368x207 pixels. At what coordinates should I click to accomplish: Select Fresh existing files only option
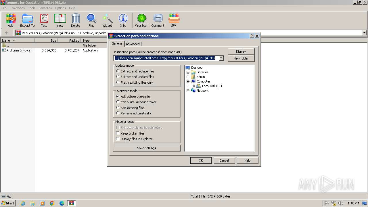tap(135, 83)
